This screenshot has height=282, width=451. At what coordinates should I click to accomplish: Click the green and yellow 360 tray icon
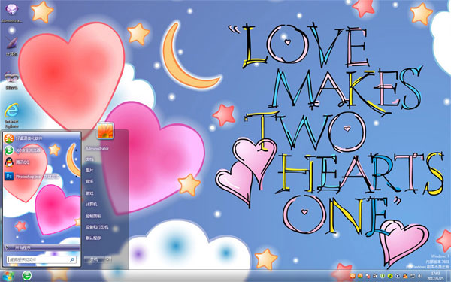click(x=390, y=276)
